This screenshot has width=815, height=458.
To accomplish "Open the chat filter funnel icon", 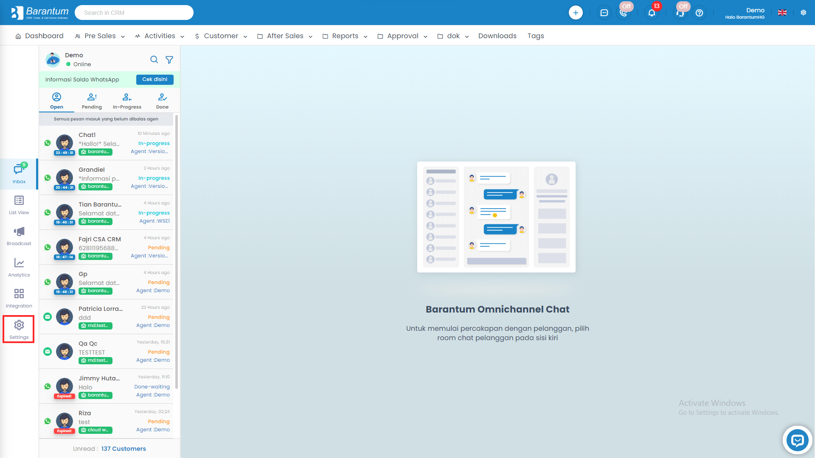I will coord(169,60).
